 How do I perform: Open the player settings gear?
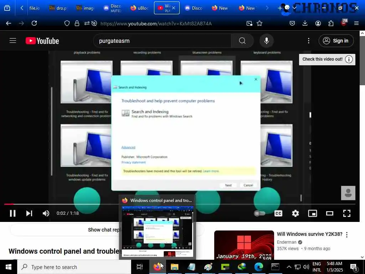pyautogui.click(x=295, y=213)
